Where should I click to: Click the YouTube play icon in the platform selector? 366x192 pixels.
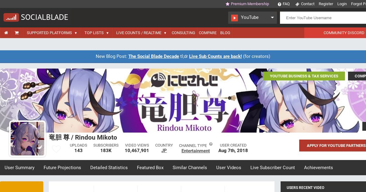(x=235, y=18)
